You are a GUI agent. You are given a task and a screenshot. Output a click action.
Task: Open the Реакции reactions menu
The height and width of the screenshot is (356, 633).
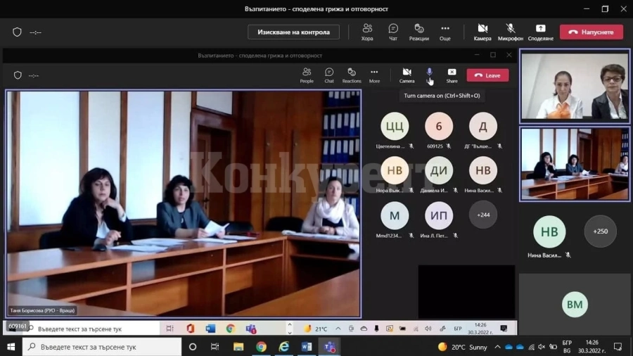point(418,32)
